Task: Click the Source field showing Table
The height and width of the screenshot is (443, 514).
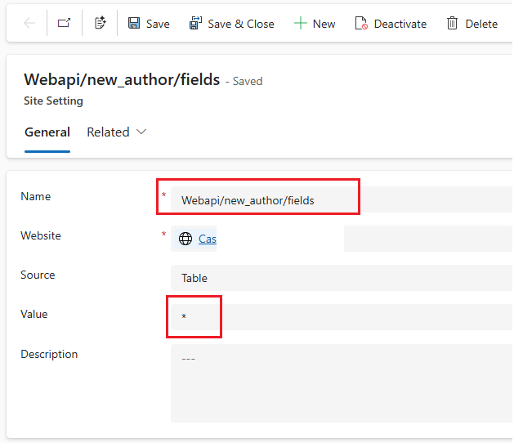Action: 342,278
